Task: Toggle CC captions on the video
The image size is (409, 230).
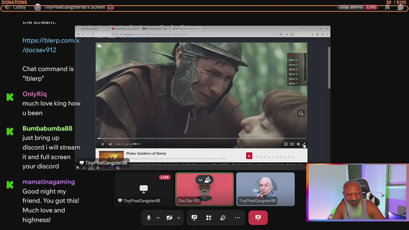Action: [292, 144]
